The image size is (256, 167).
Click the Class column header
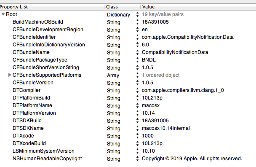coord(122,7)
